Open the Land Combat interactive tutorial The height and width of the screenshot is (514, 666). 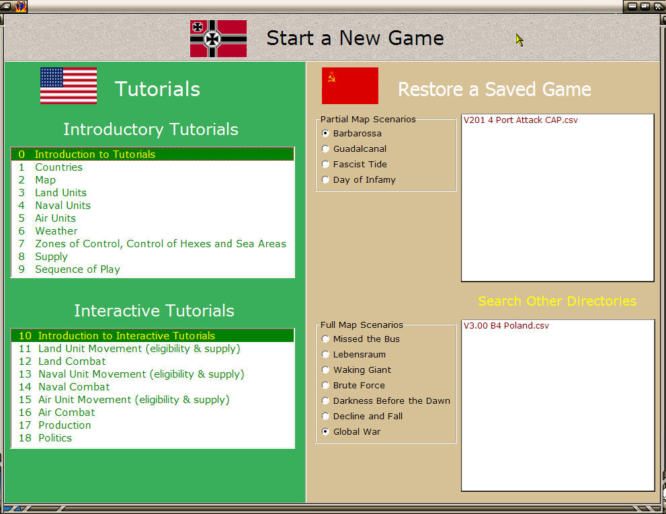[71, 361]
